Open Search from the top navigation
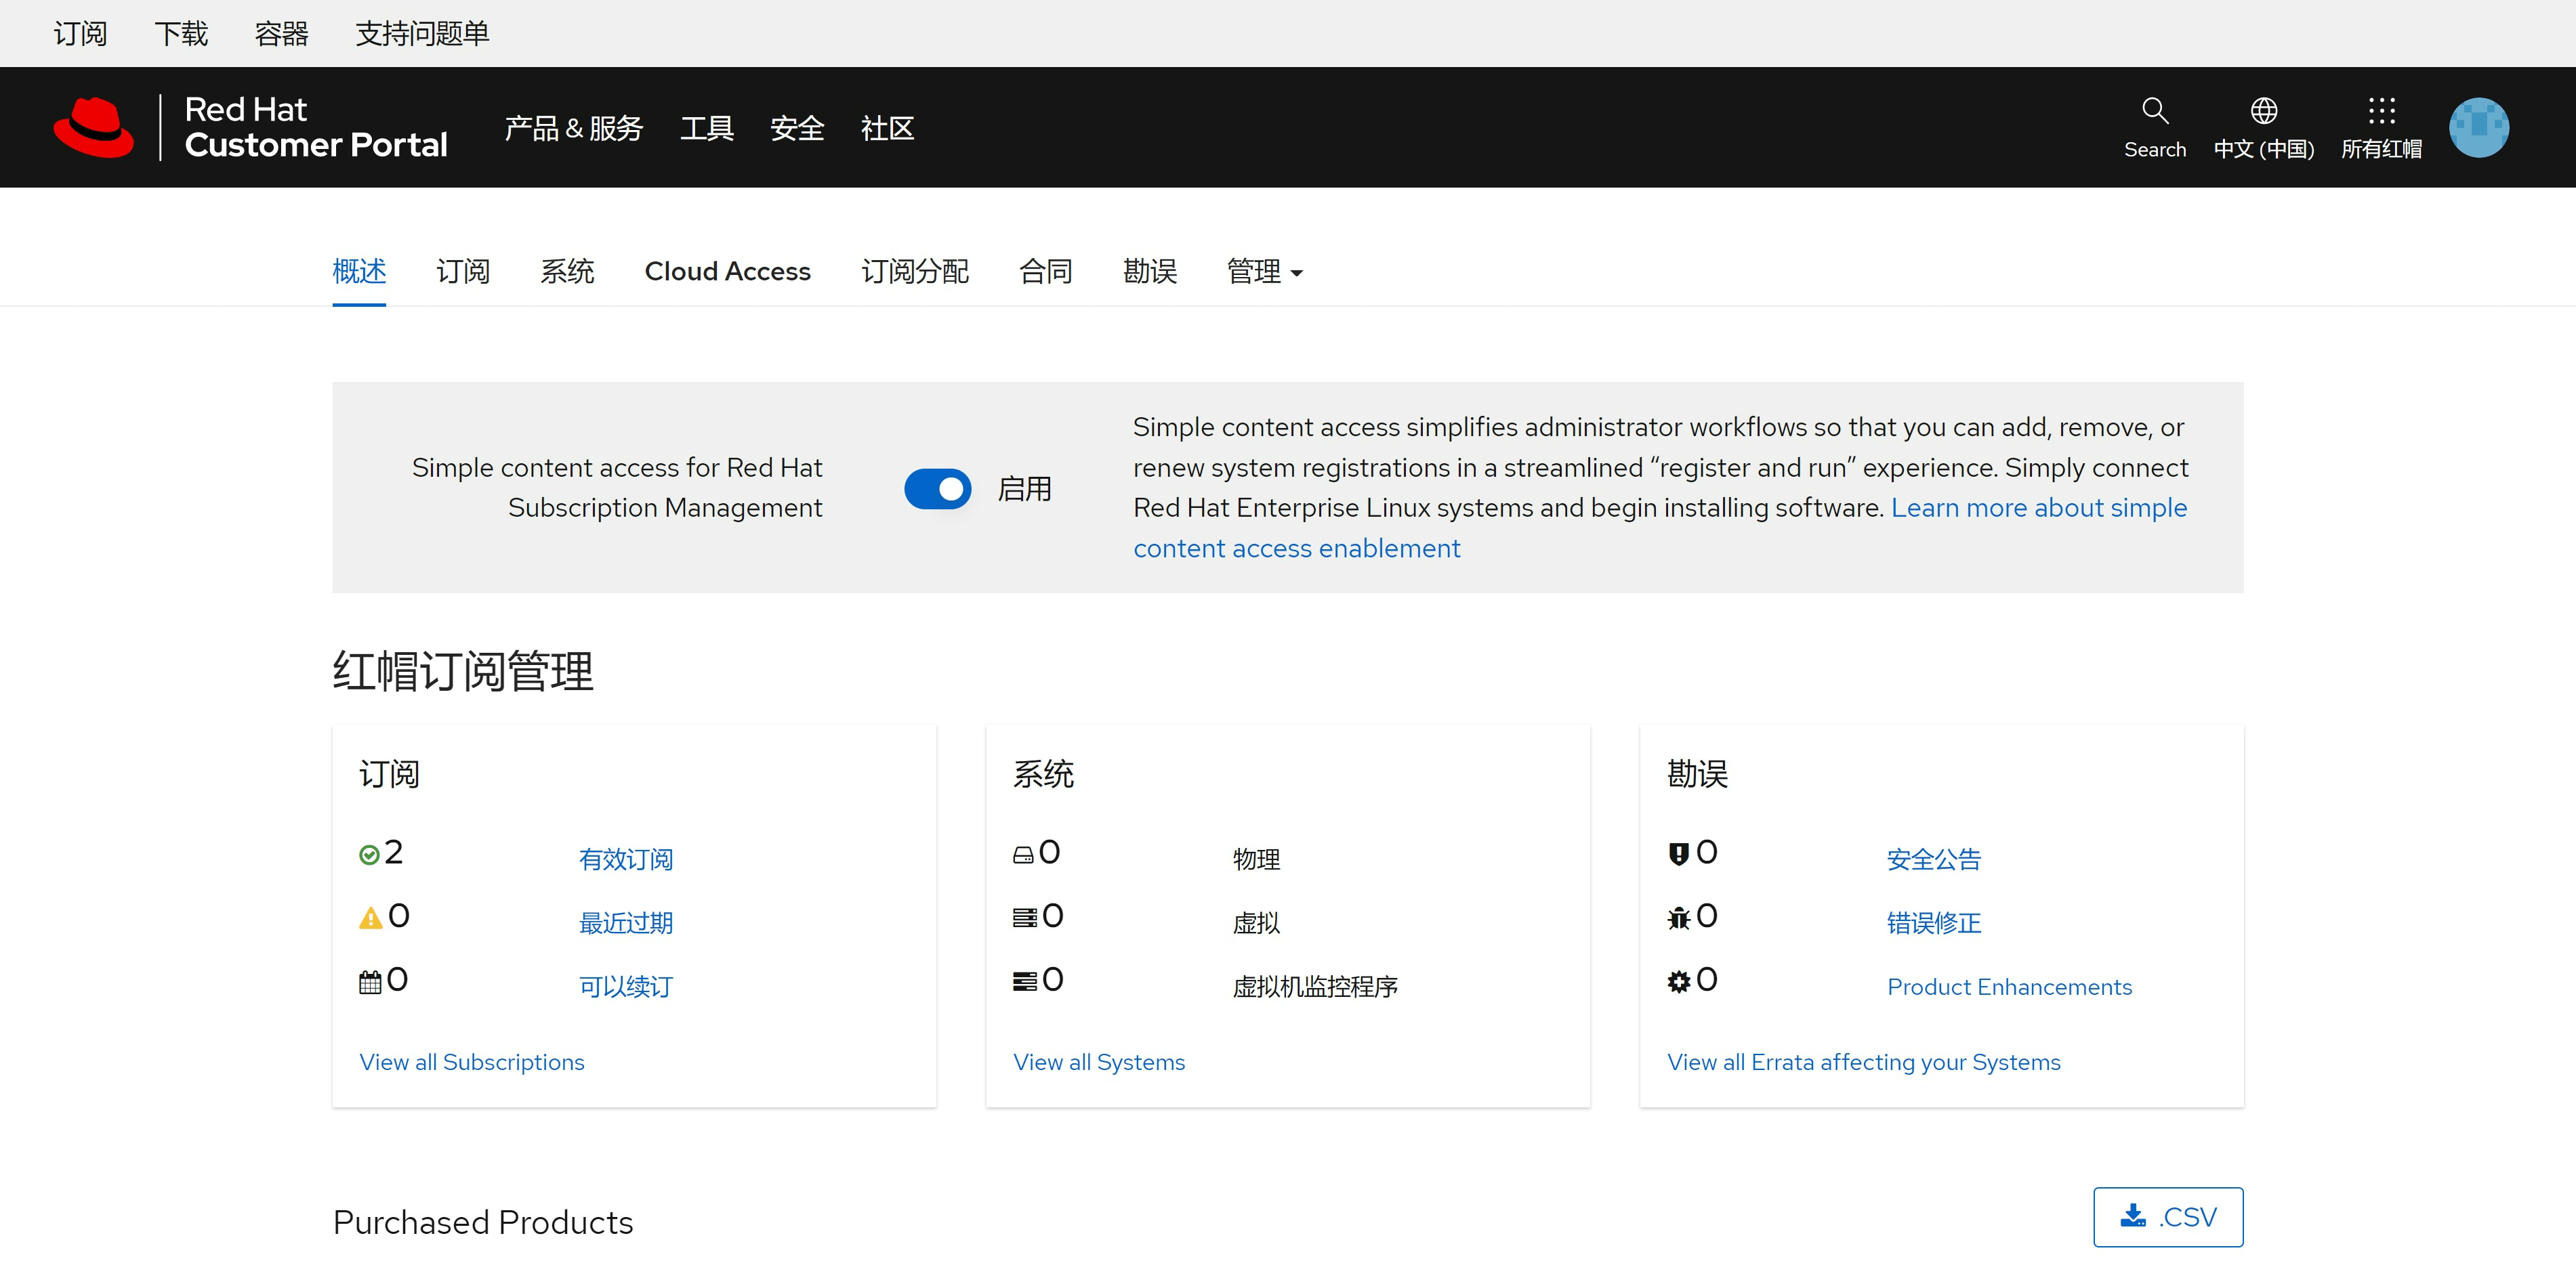 pyautogui.click(x=2154, y=127)
